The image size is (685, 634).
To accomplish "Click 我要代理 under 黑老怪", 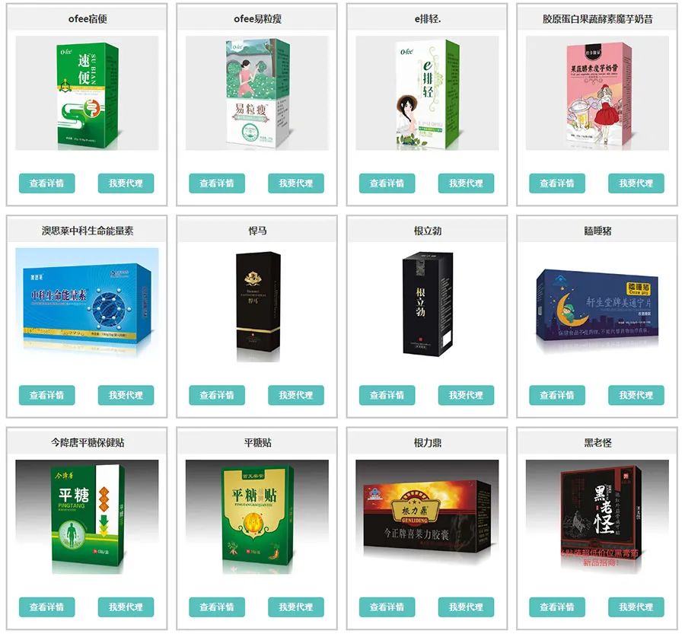I will (636, 607).
